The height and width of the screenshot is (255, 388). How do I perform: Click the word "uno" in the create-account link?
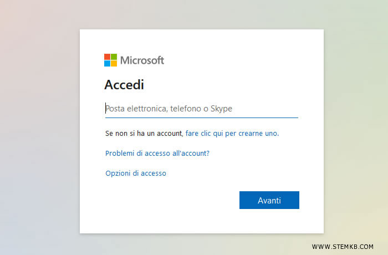(271, 134)
